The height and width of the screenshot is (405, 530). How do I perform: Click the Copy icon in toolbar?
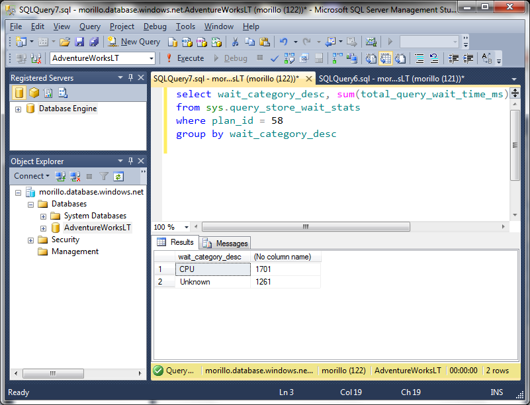pos(250,42)
